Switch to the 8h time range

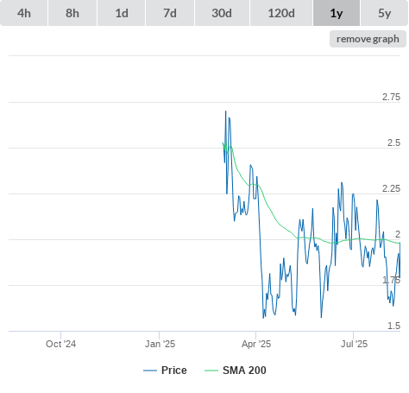click(x=72, y=13)
